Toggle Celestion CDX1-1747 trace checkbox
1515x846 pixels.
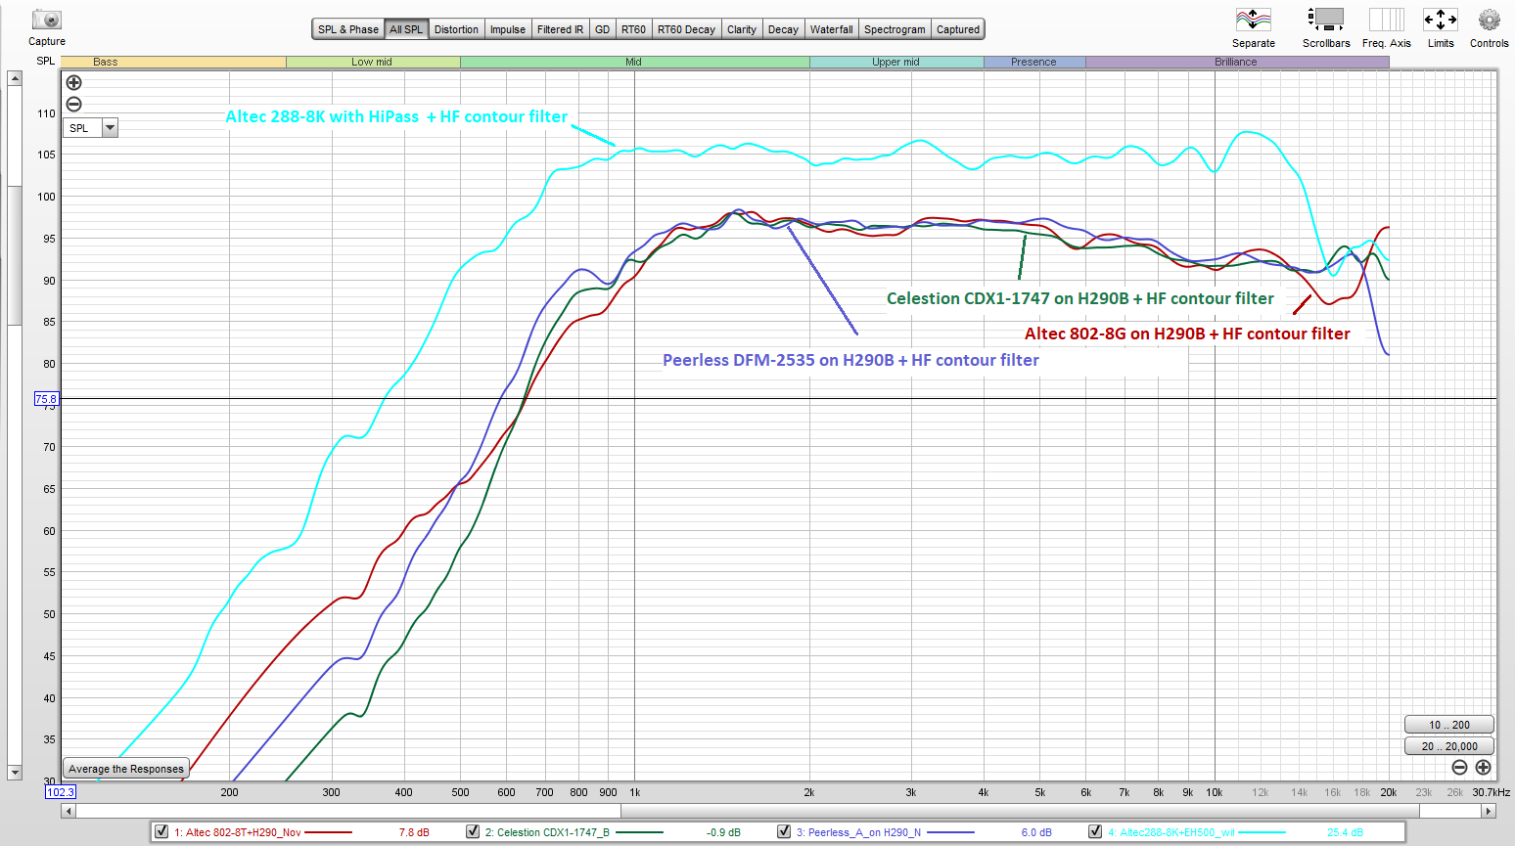pyautogui.click(x=473, y=831)
